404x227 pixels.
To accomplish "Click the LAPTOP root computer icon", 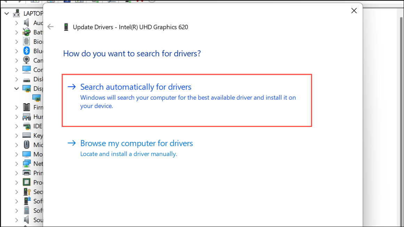I will click(x=16, y=13).
